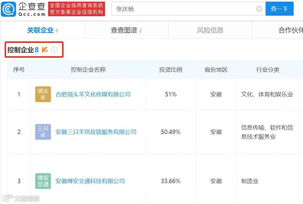Click row number 3 cell

tap(19, 181)
